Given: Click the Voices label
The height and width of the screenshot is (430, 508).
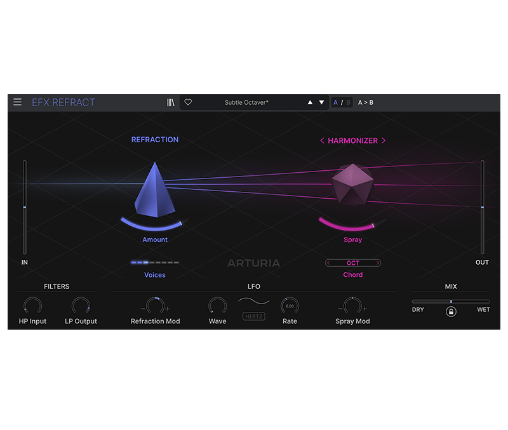Looking at the screenshot, I should point(155,275).
